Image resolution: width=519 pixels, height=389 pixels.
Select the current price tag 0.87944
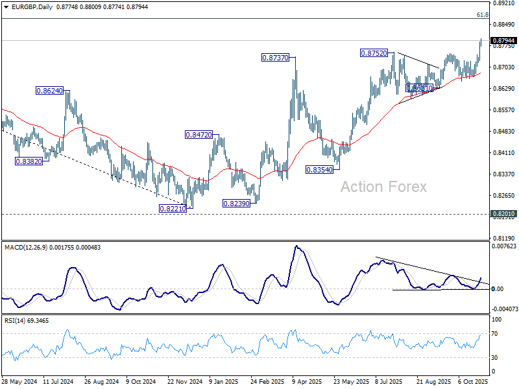point(503,40)
